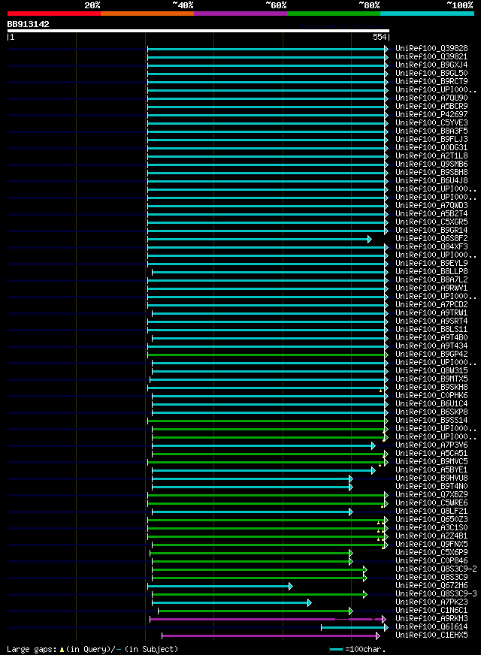This screenshot has width=481, height=655.
Task: Click the white query sequence bar
Action: click(x=198, y=31)
